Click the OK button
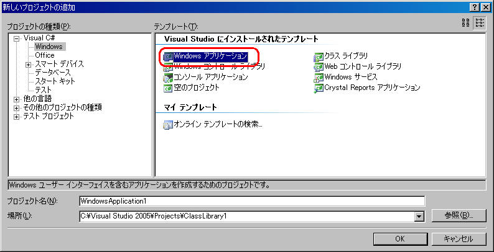 click(400, 238)
